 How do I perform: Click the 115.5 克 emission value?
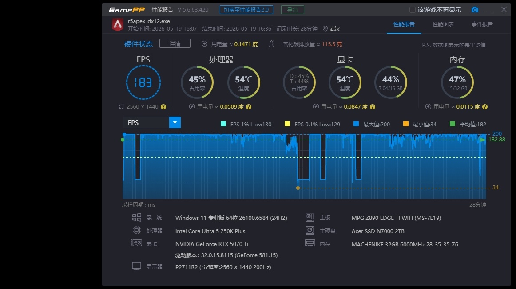[x=332, y=44]
